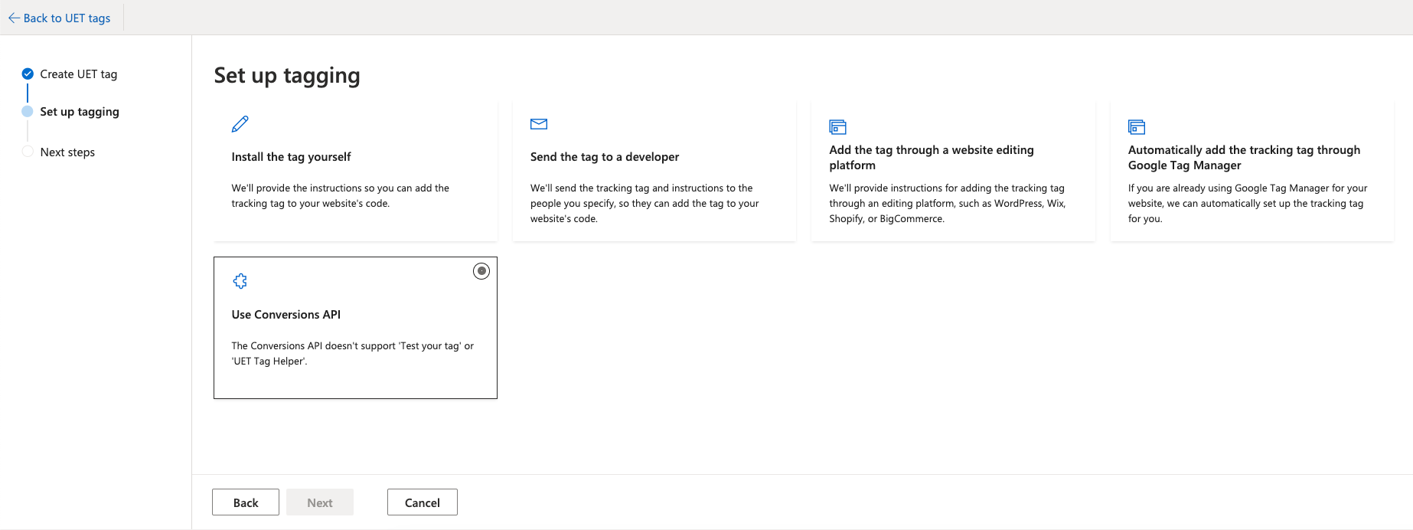Click the puzzle piece Conversions API icon
The height and width of the screenshot is (530, 1413).
pyautogui.click(x=240, y=281)
